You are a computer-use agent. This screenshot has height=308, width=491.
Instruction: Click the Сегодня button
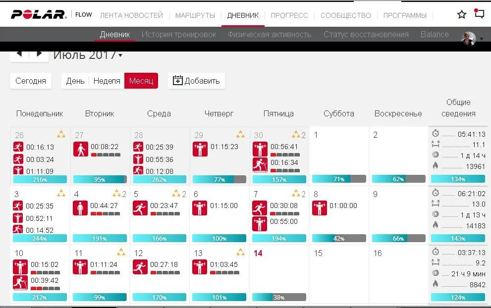click(31, 81)
